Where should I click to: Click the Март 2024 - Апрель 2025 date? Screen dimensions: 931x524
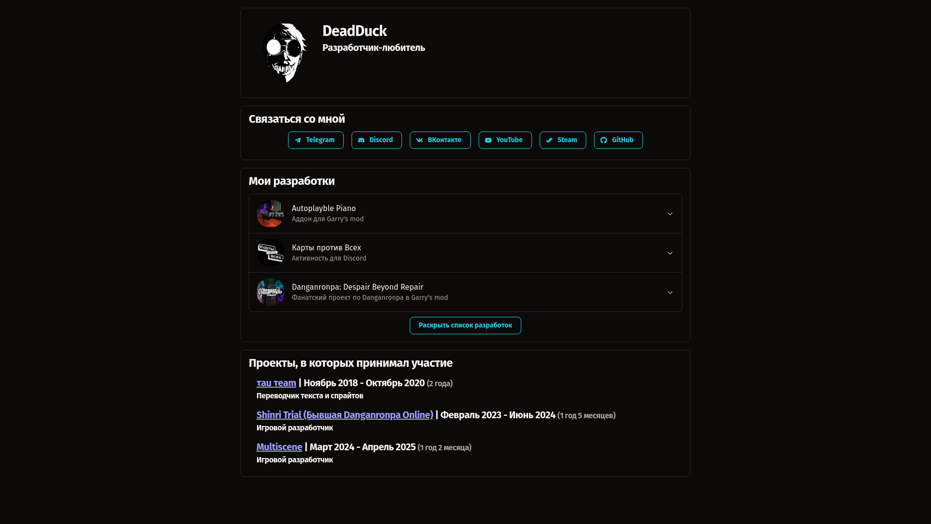[363, 447]
